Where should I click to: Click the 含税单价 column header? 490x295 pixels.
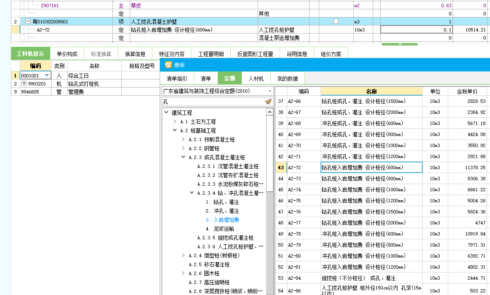[467, 91]
